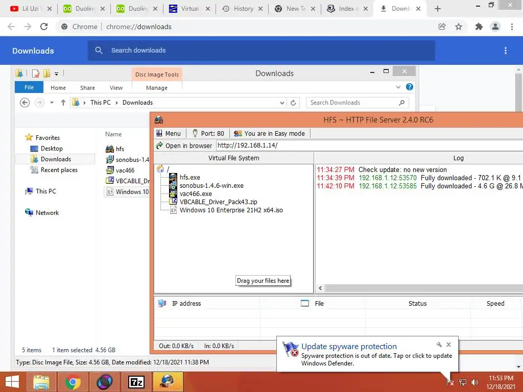523x392 pixels.
Task: Select the hfs file in Explorer list
Action: pos(115,149)
